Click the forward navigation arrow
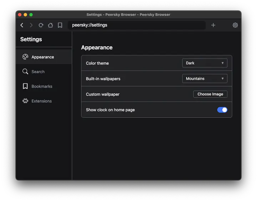The image size is (257, 201). (x=31, y=25)
